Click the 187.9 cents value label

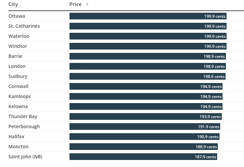206,157
